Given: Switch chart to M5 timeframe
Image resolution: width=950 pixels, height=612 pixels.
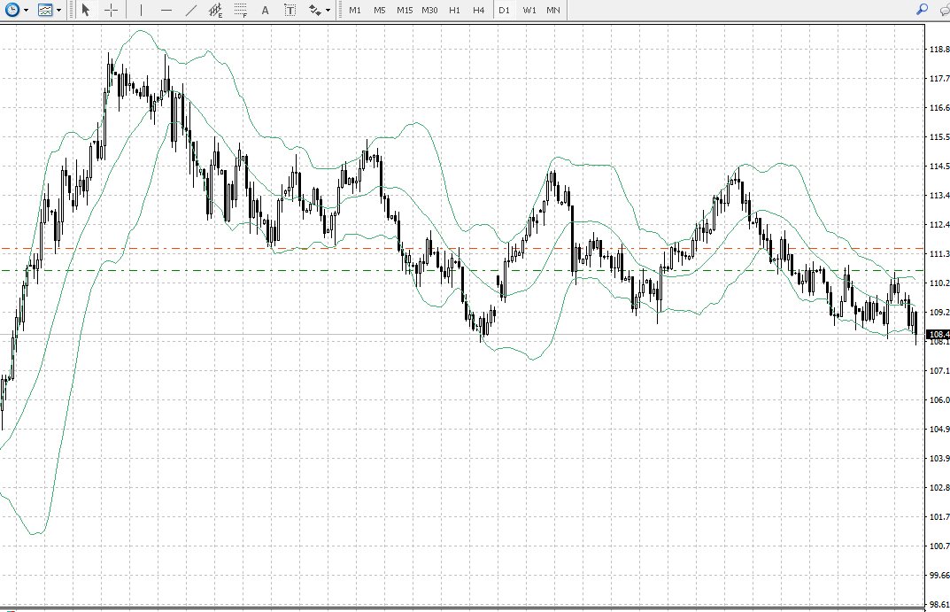Looking at the screenshot, I should tap(379, 11).
